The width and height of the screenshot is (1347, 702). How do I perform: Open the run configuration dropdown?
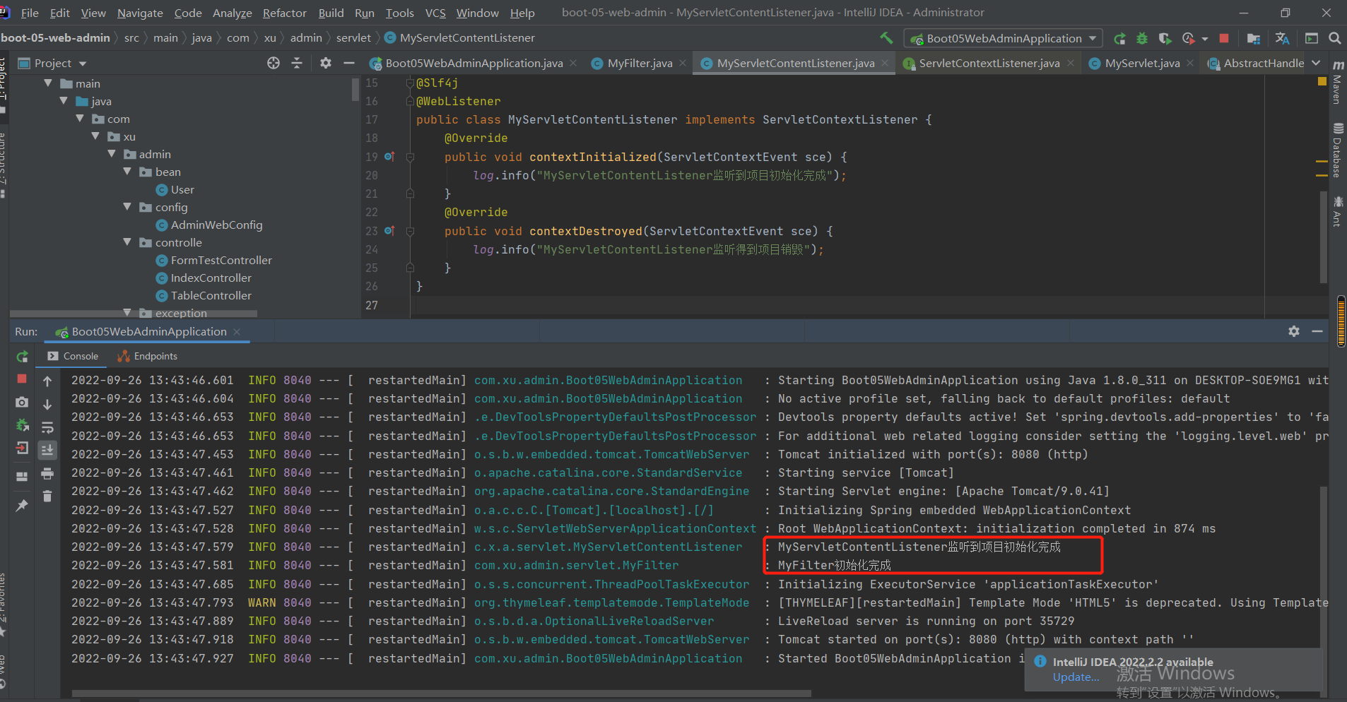(1004, 38)
